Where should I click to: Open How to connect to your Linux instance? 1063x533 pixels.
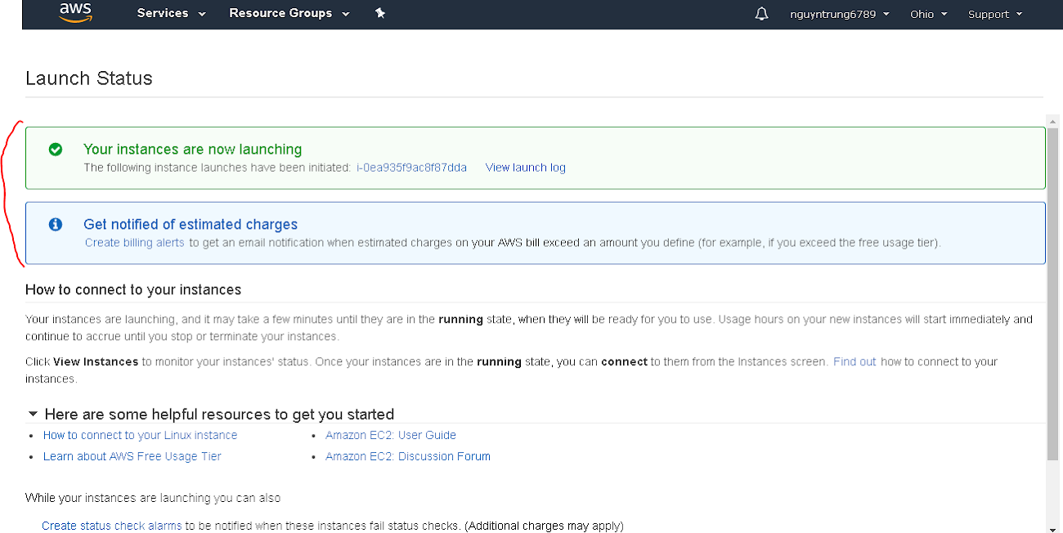click(x=140, y=435)
